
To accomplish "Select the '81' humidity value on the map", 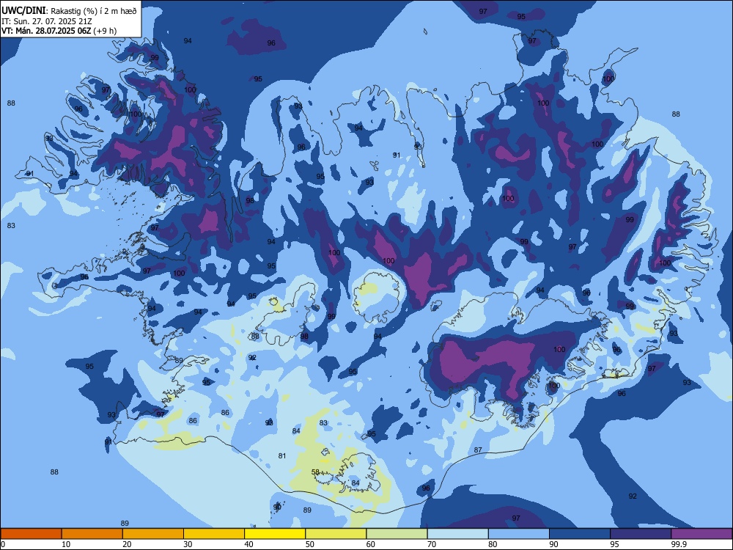I will (282, 455).
